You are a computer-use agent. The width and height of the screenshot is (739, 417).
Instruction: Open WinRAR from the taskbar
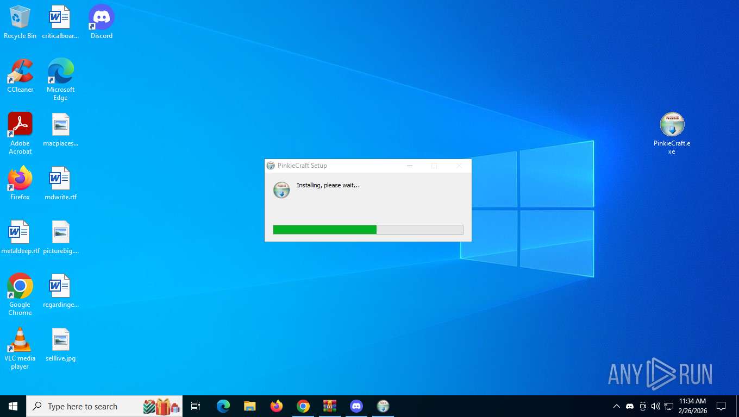coord(330,406)
